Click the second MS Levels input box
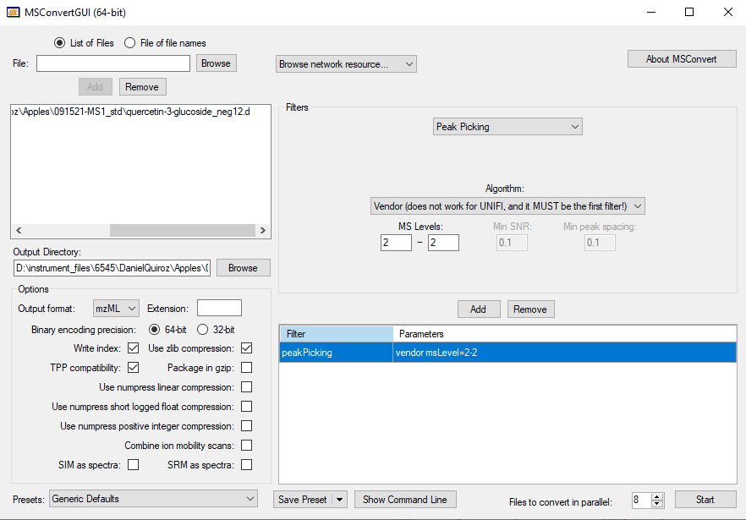 tap(443, 243)
